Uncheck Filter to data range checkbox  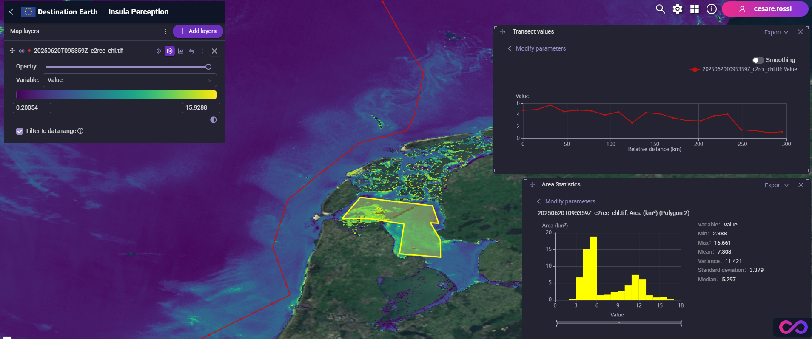click(x=20, y=131)
